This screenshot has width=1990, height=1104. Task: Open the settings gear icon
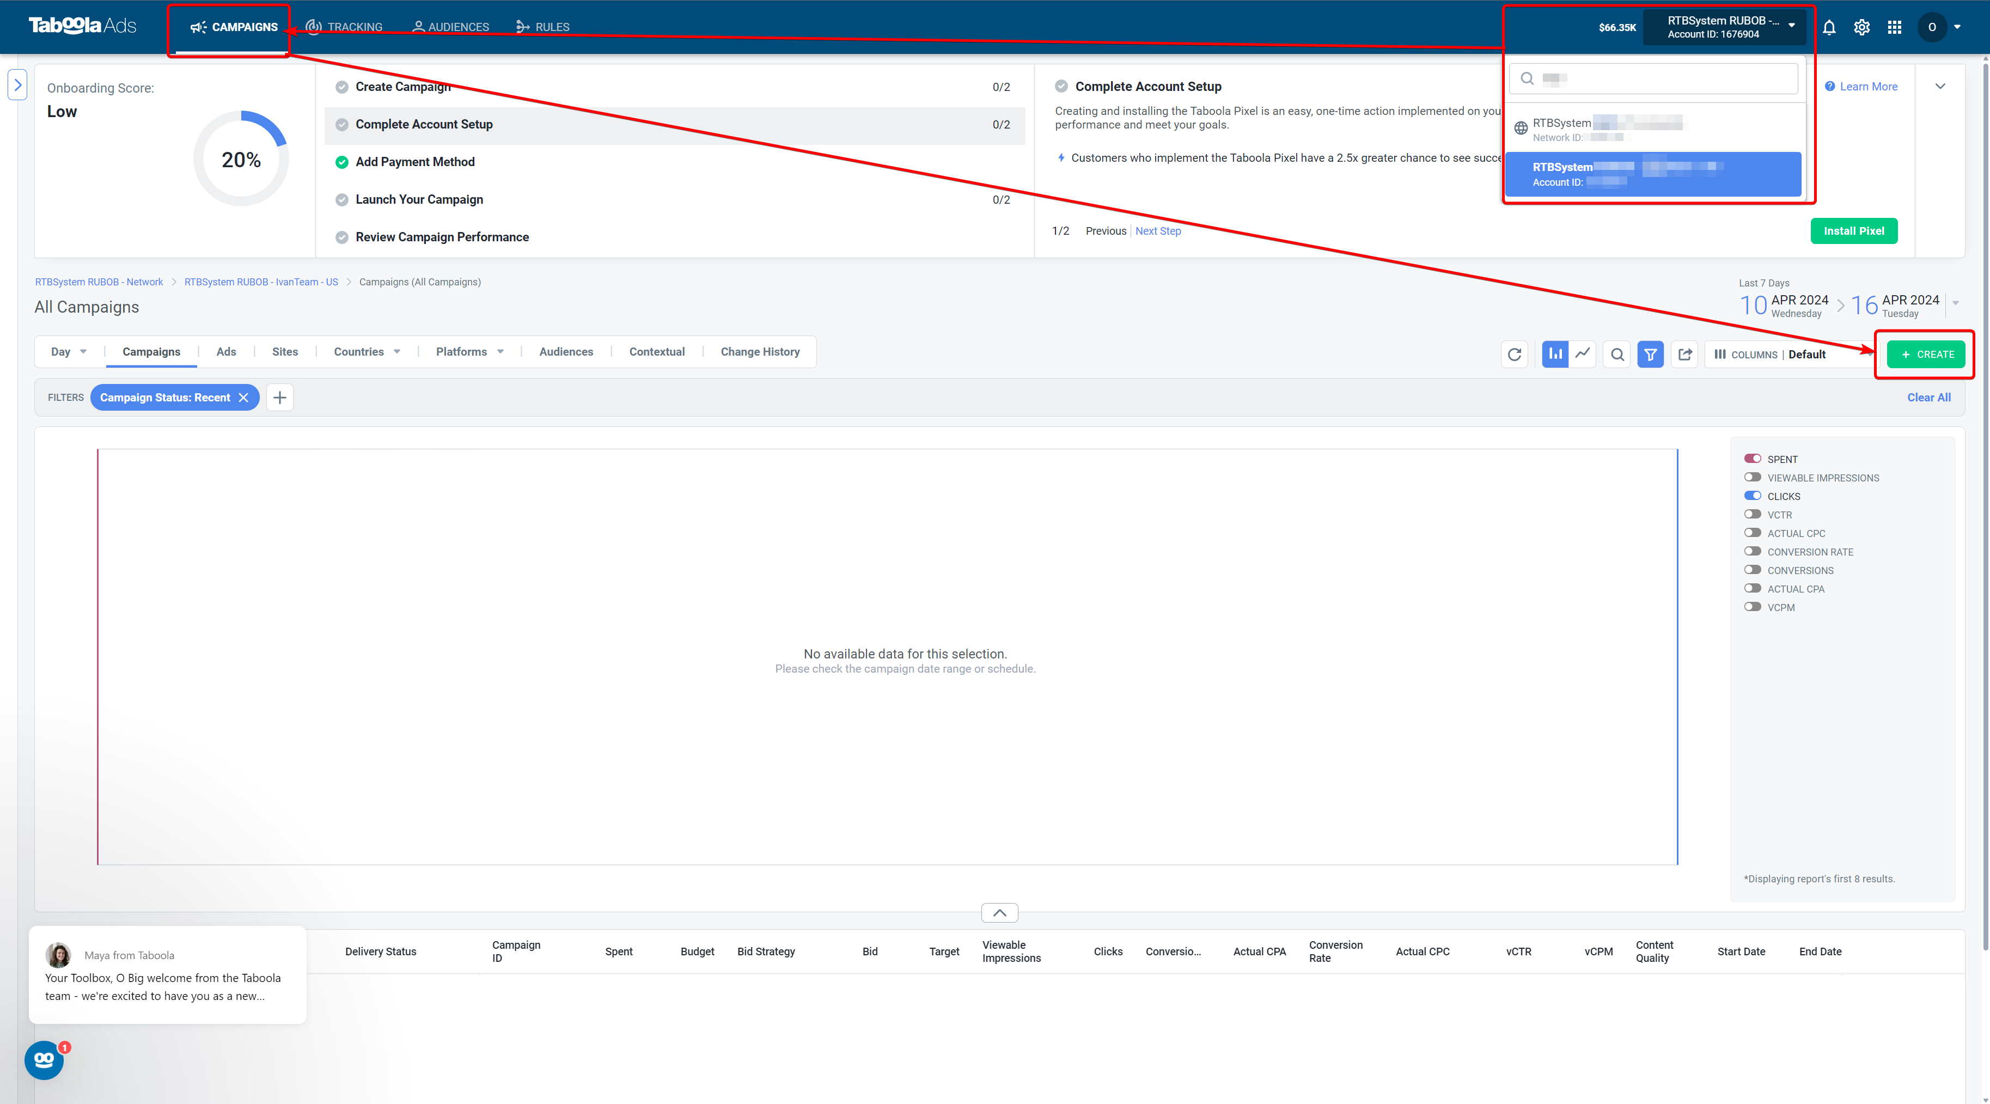pos(1862,27)
